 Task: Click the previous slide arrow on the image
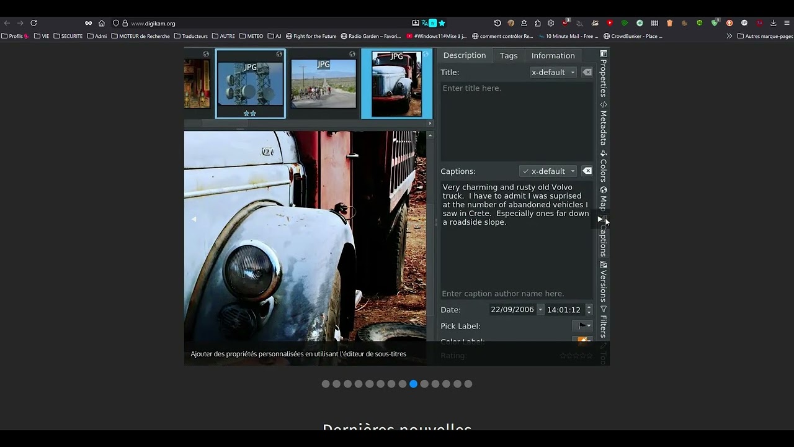tap(194, 219)
